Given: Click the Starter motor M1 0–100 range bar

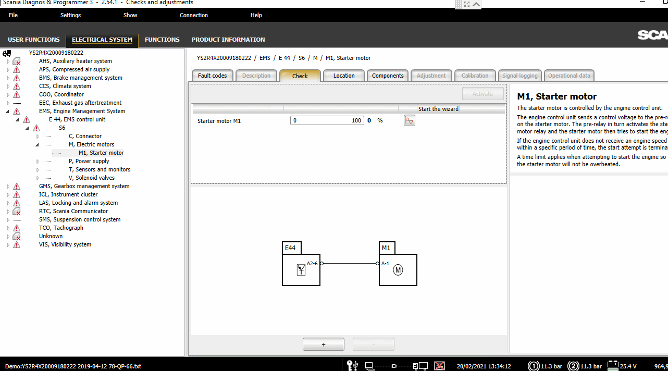Looking at the screenshot, I should tap(327, 120).
